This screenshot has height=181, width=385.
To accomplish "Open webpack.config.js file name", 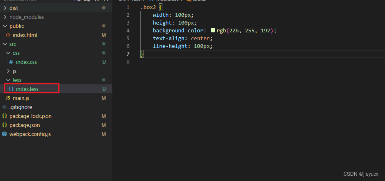I will pos(30,134).
